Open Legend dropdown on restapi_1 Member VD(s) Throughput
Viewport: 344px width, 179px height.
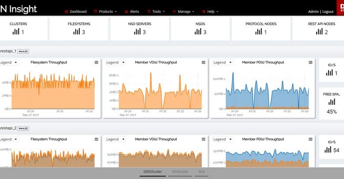tap(116, 62)
